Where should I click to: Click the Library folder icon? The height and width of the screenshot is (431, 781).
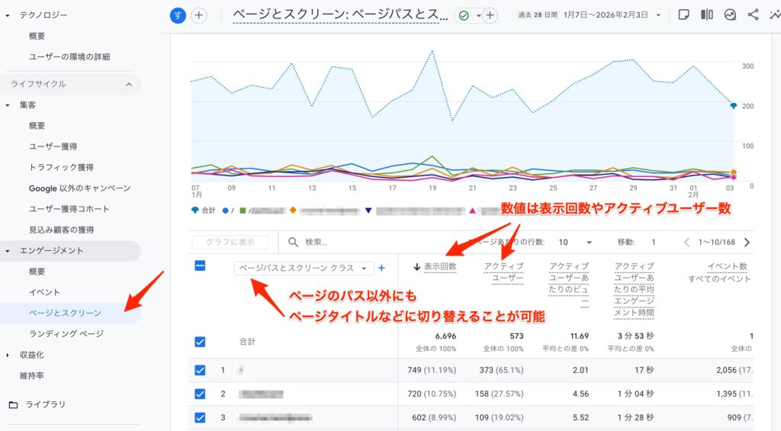pyautogui.click(x=13, y=404)
